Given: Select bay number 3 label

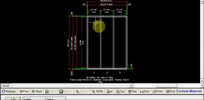Looking at the screenshot, I should 120,73.
